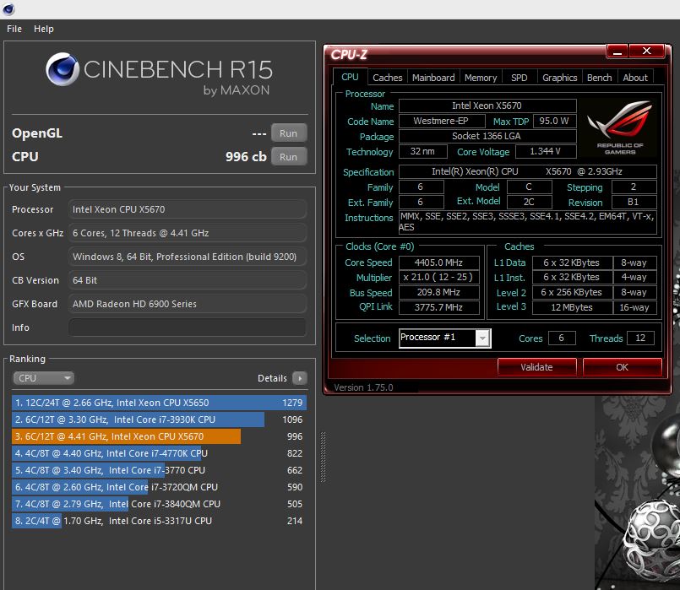Select ranking row 8 Core i5-3317U

159,521
